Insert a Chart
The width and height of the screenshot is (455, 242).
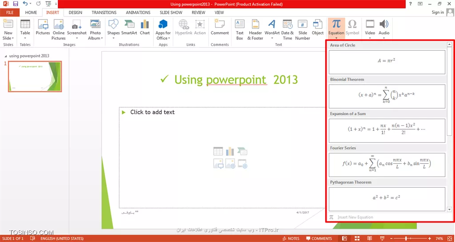pos(145,27)
